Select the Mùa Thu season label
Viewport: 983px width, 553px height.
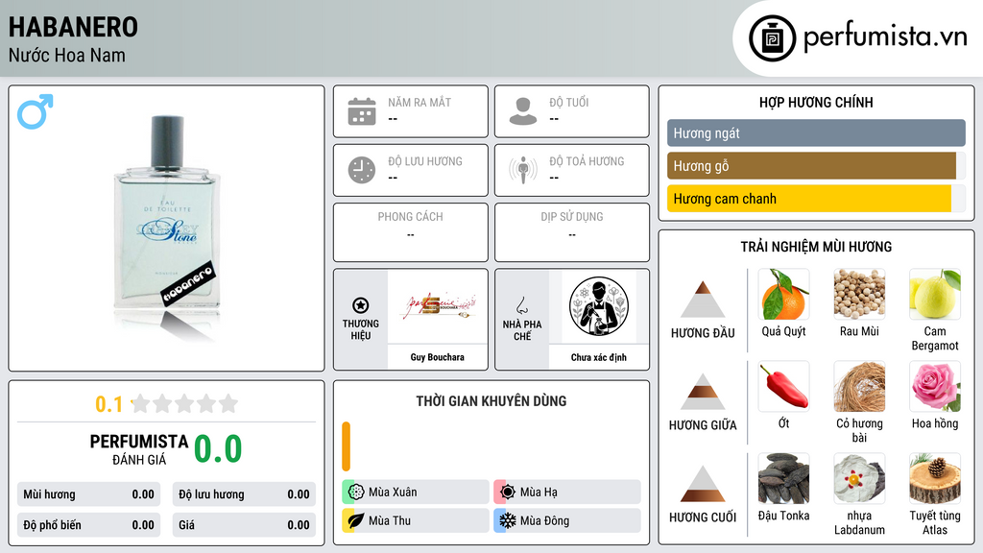[390, 520]
